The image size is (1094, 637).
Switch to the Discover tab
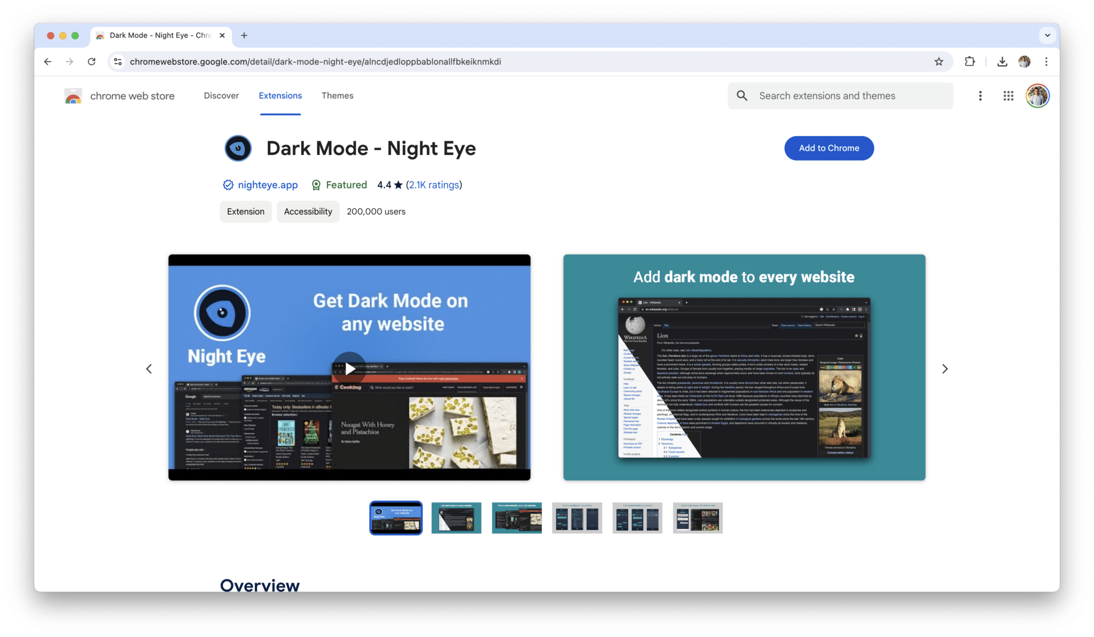[x=221, y=96]
